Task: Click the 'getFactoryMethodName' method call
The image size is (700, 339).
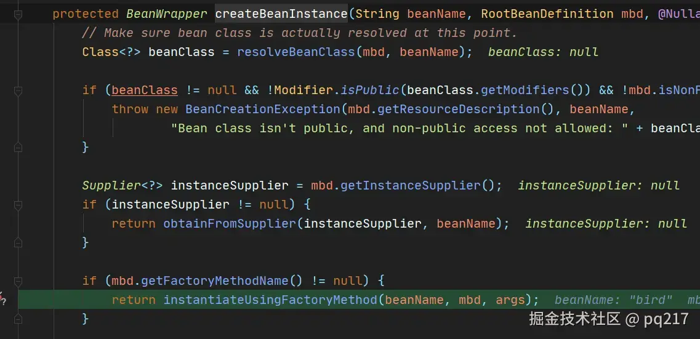Action: tap(215, 281)
